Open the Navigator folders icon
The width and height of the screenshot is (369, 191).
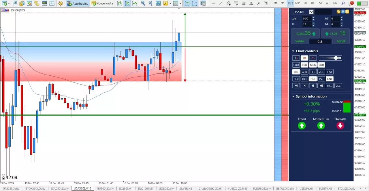[x=37, y=3]
